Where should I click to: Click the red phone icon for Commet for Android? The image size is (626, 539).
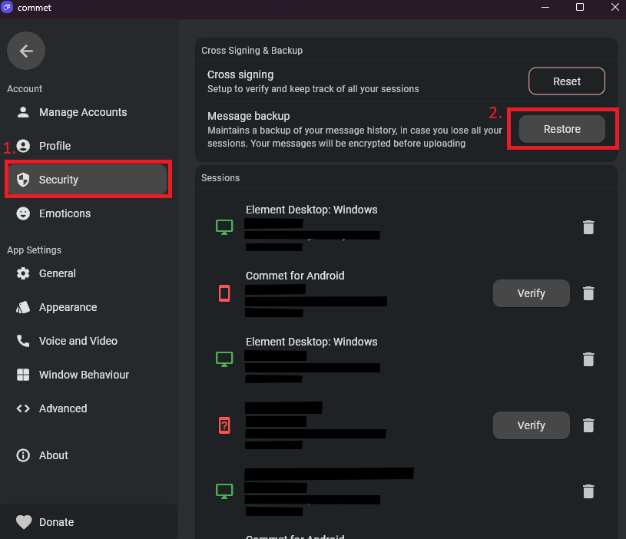pos(224,293)
